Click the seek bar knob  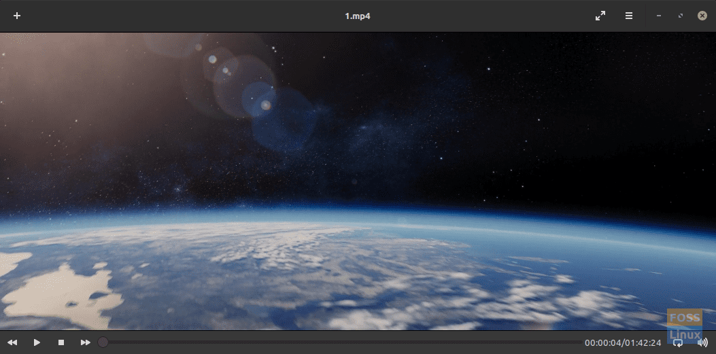[103, 342]
